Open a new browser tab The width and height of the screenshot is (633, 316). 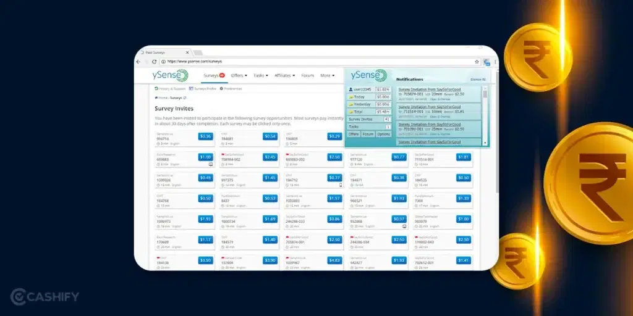(x=198, y=53)
